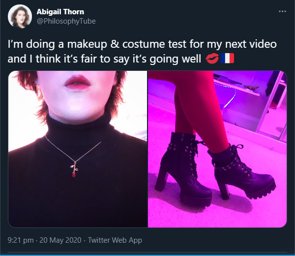Open the Abigail Thorn display name
The height and width of the screenshot is (256, 295).
coord(60,12)
